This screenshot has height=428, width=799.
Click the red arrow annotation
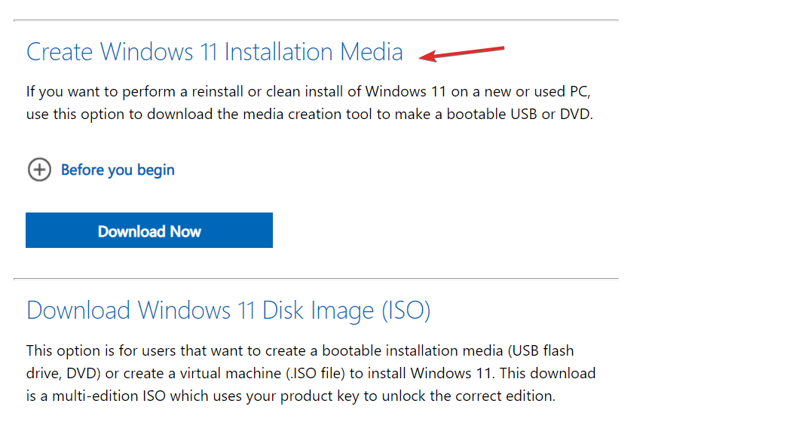coord(462,53)
